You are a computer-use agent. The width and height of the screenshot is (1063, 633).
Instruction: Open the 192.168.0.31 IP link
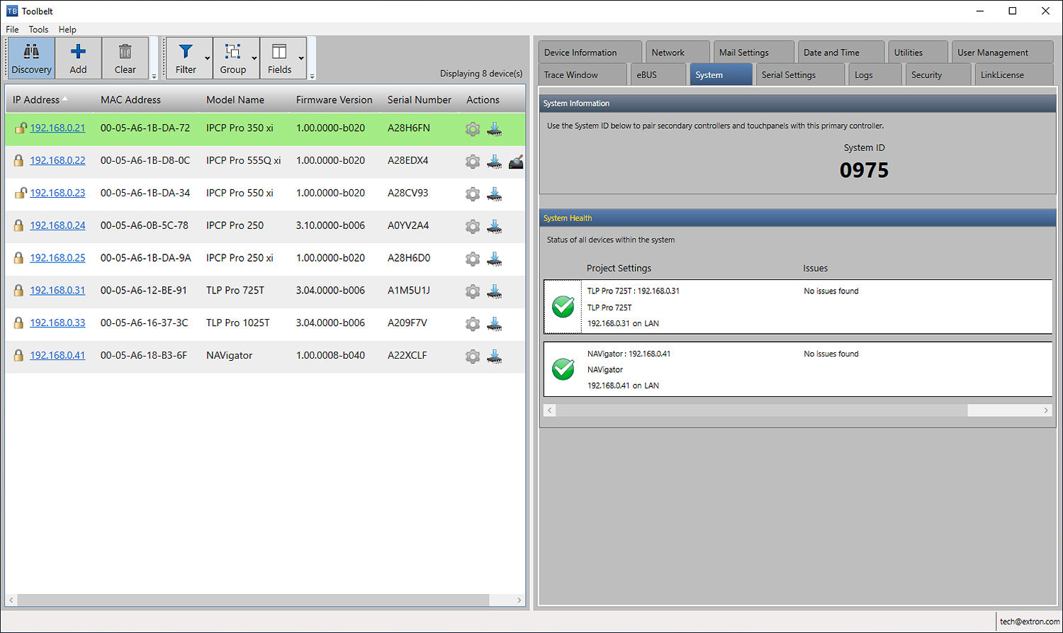point(57,290)
